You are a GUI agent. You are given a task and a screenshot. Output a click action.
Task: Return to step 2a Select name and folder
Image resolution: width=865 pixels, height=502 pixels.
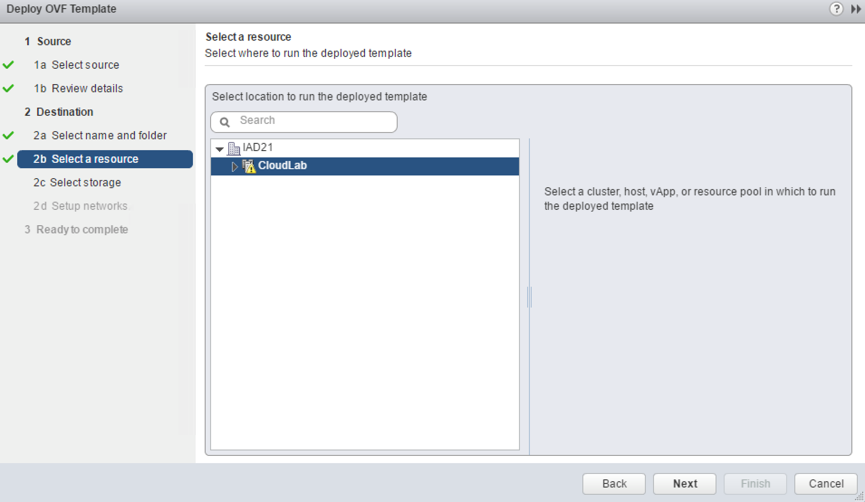100,136
